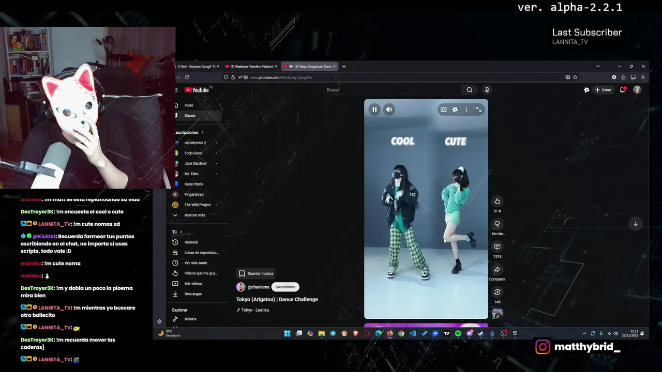The height and width of the screenshot is (372, 662).
Task: Open The Wild Project channel
Action: point(198,205)
